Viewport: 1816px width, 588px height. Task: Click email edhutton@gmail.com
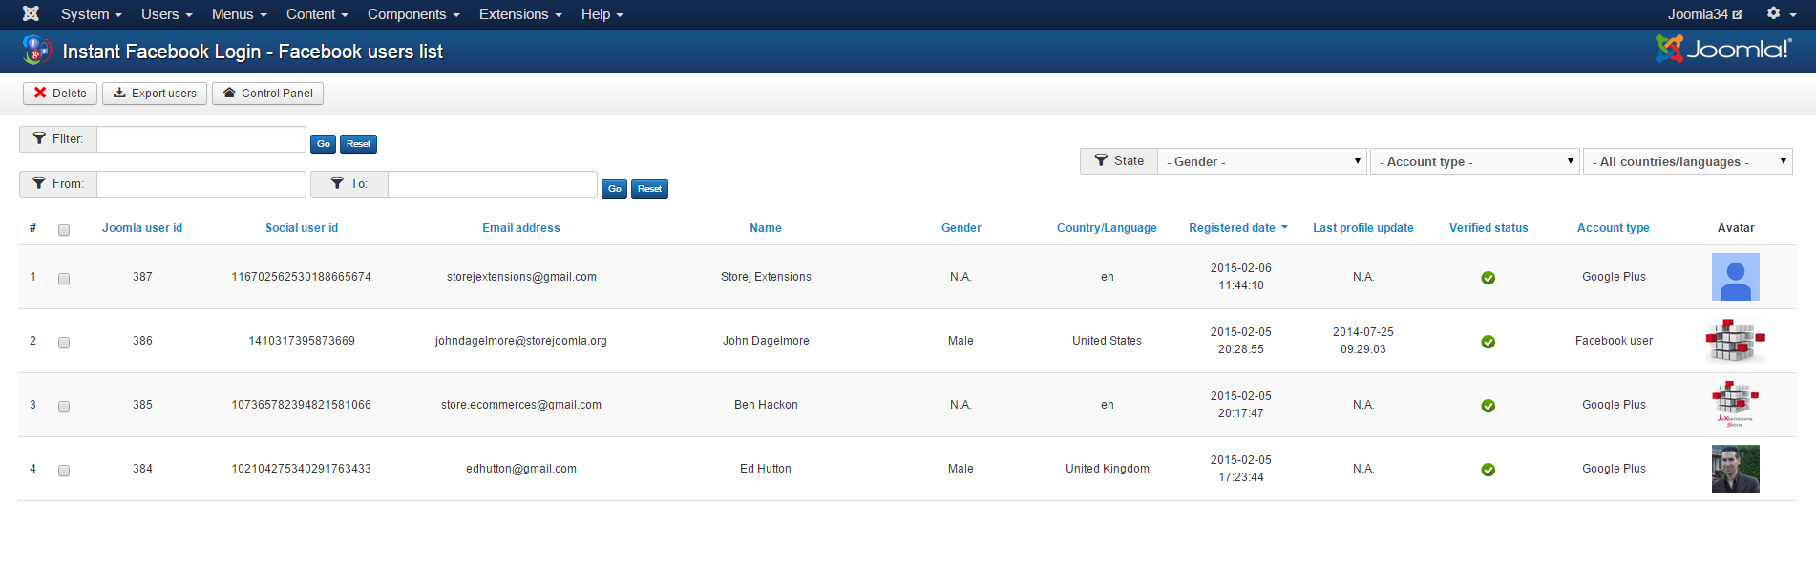click(521, 469)
